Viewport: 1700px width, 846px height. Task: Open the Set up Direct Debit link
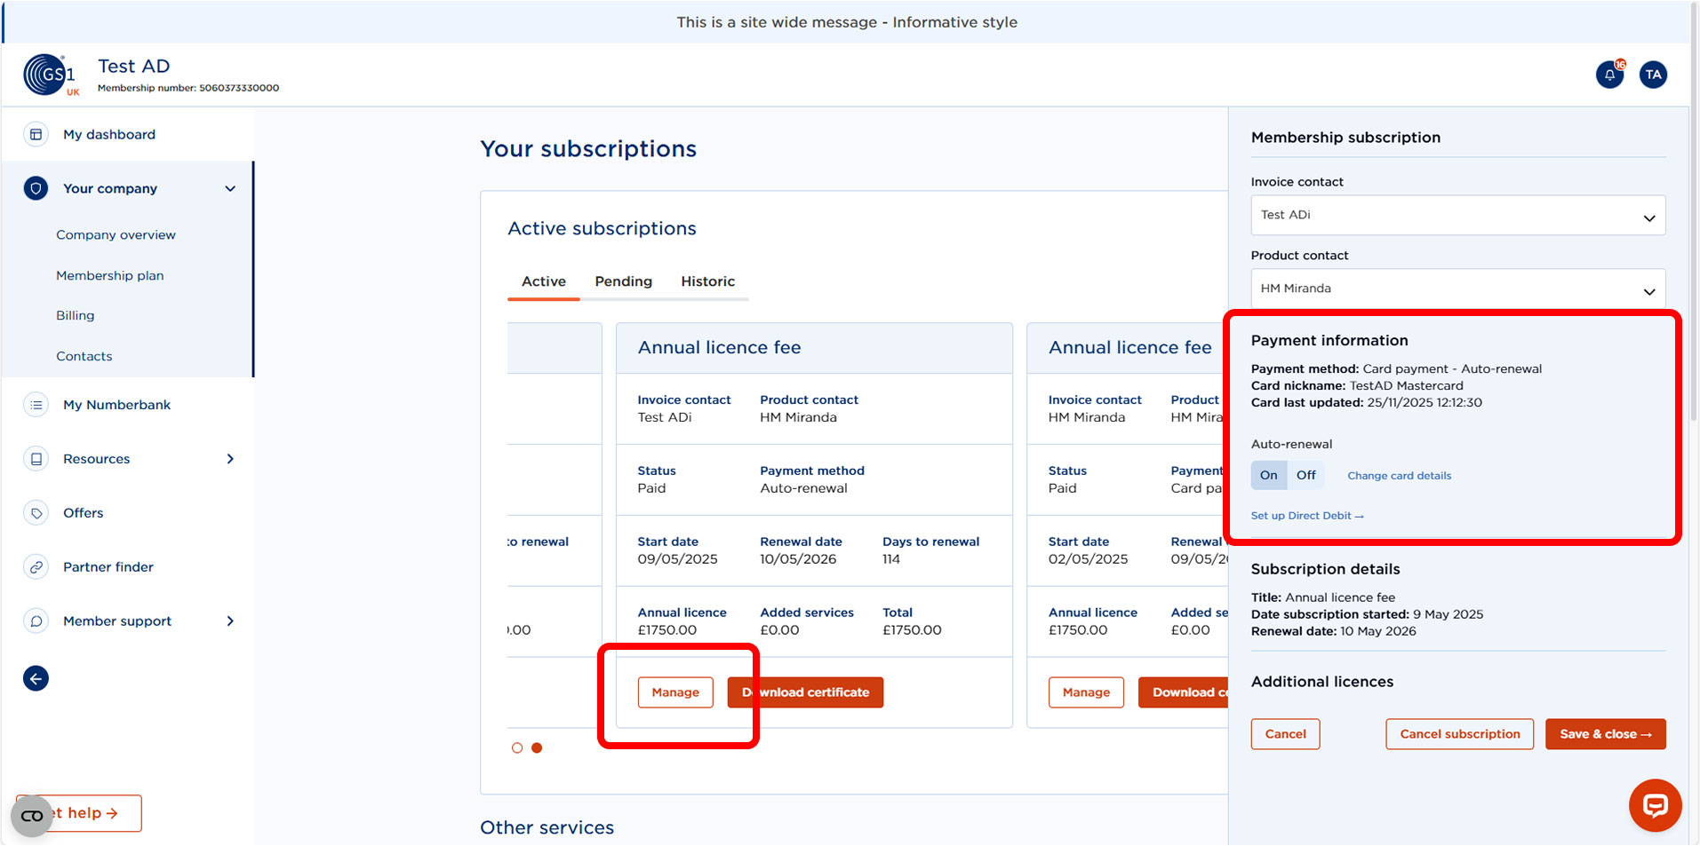tap(1306, 515)
